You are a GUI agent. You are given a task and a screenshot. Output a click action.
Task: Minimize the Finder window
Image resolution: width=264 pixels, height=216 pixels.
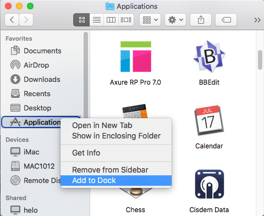[x=19, y=6]
